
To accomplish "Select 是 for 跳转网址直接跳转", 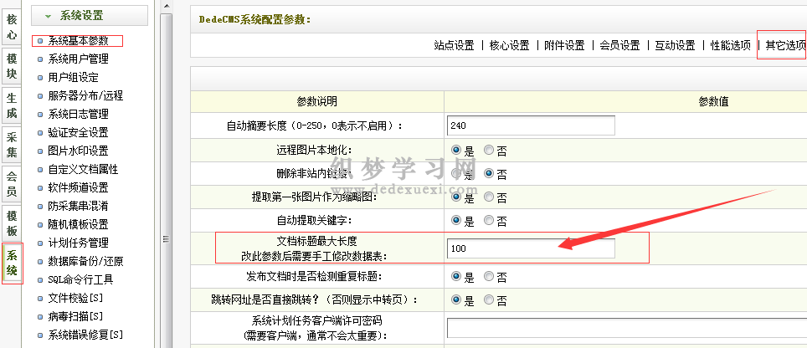I will (x=455, y=299).
